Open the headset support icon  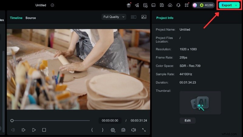click(x=178, y=5)
